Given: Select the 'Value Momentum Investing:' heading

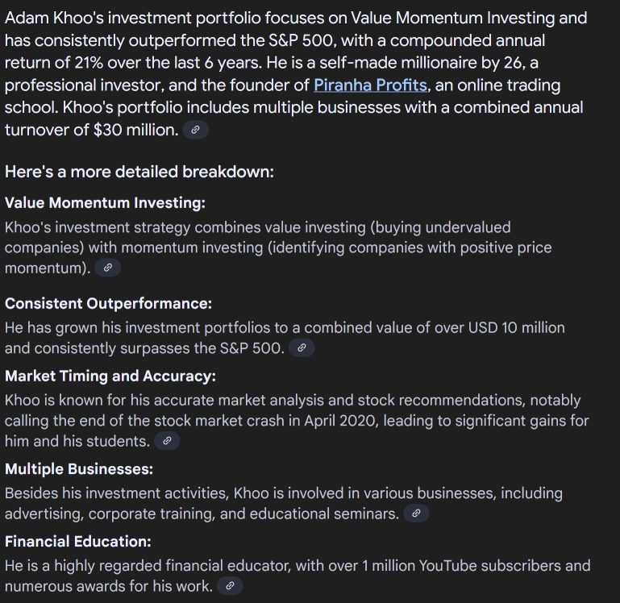Looking at the screenshot, I should click(105, 203).
